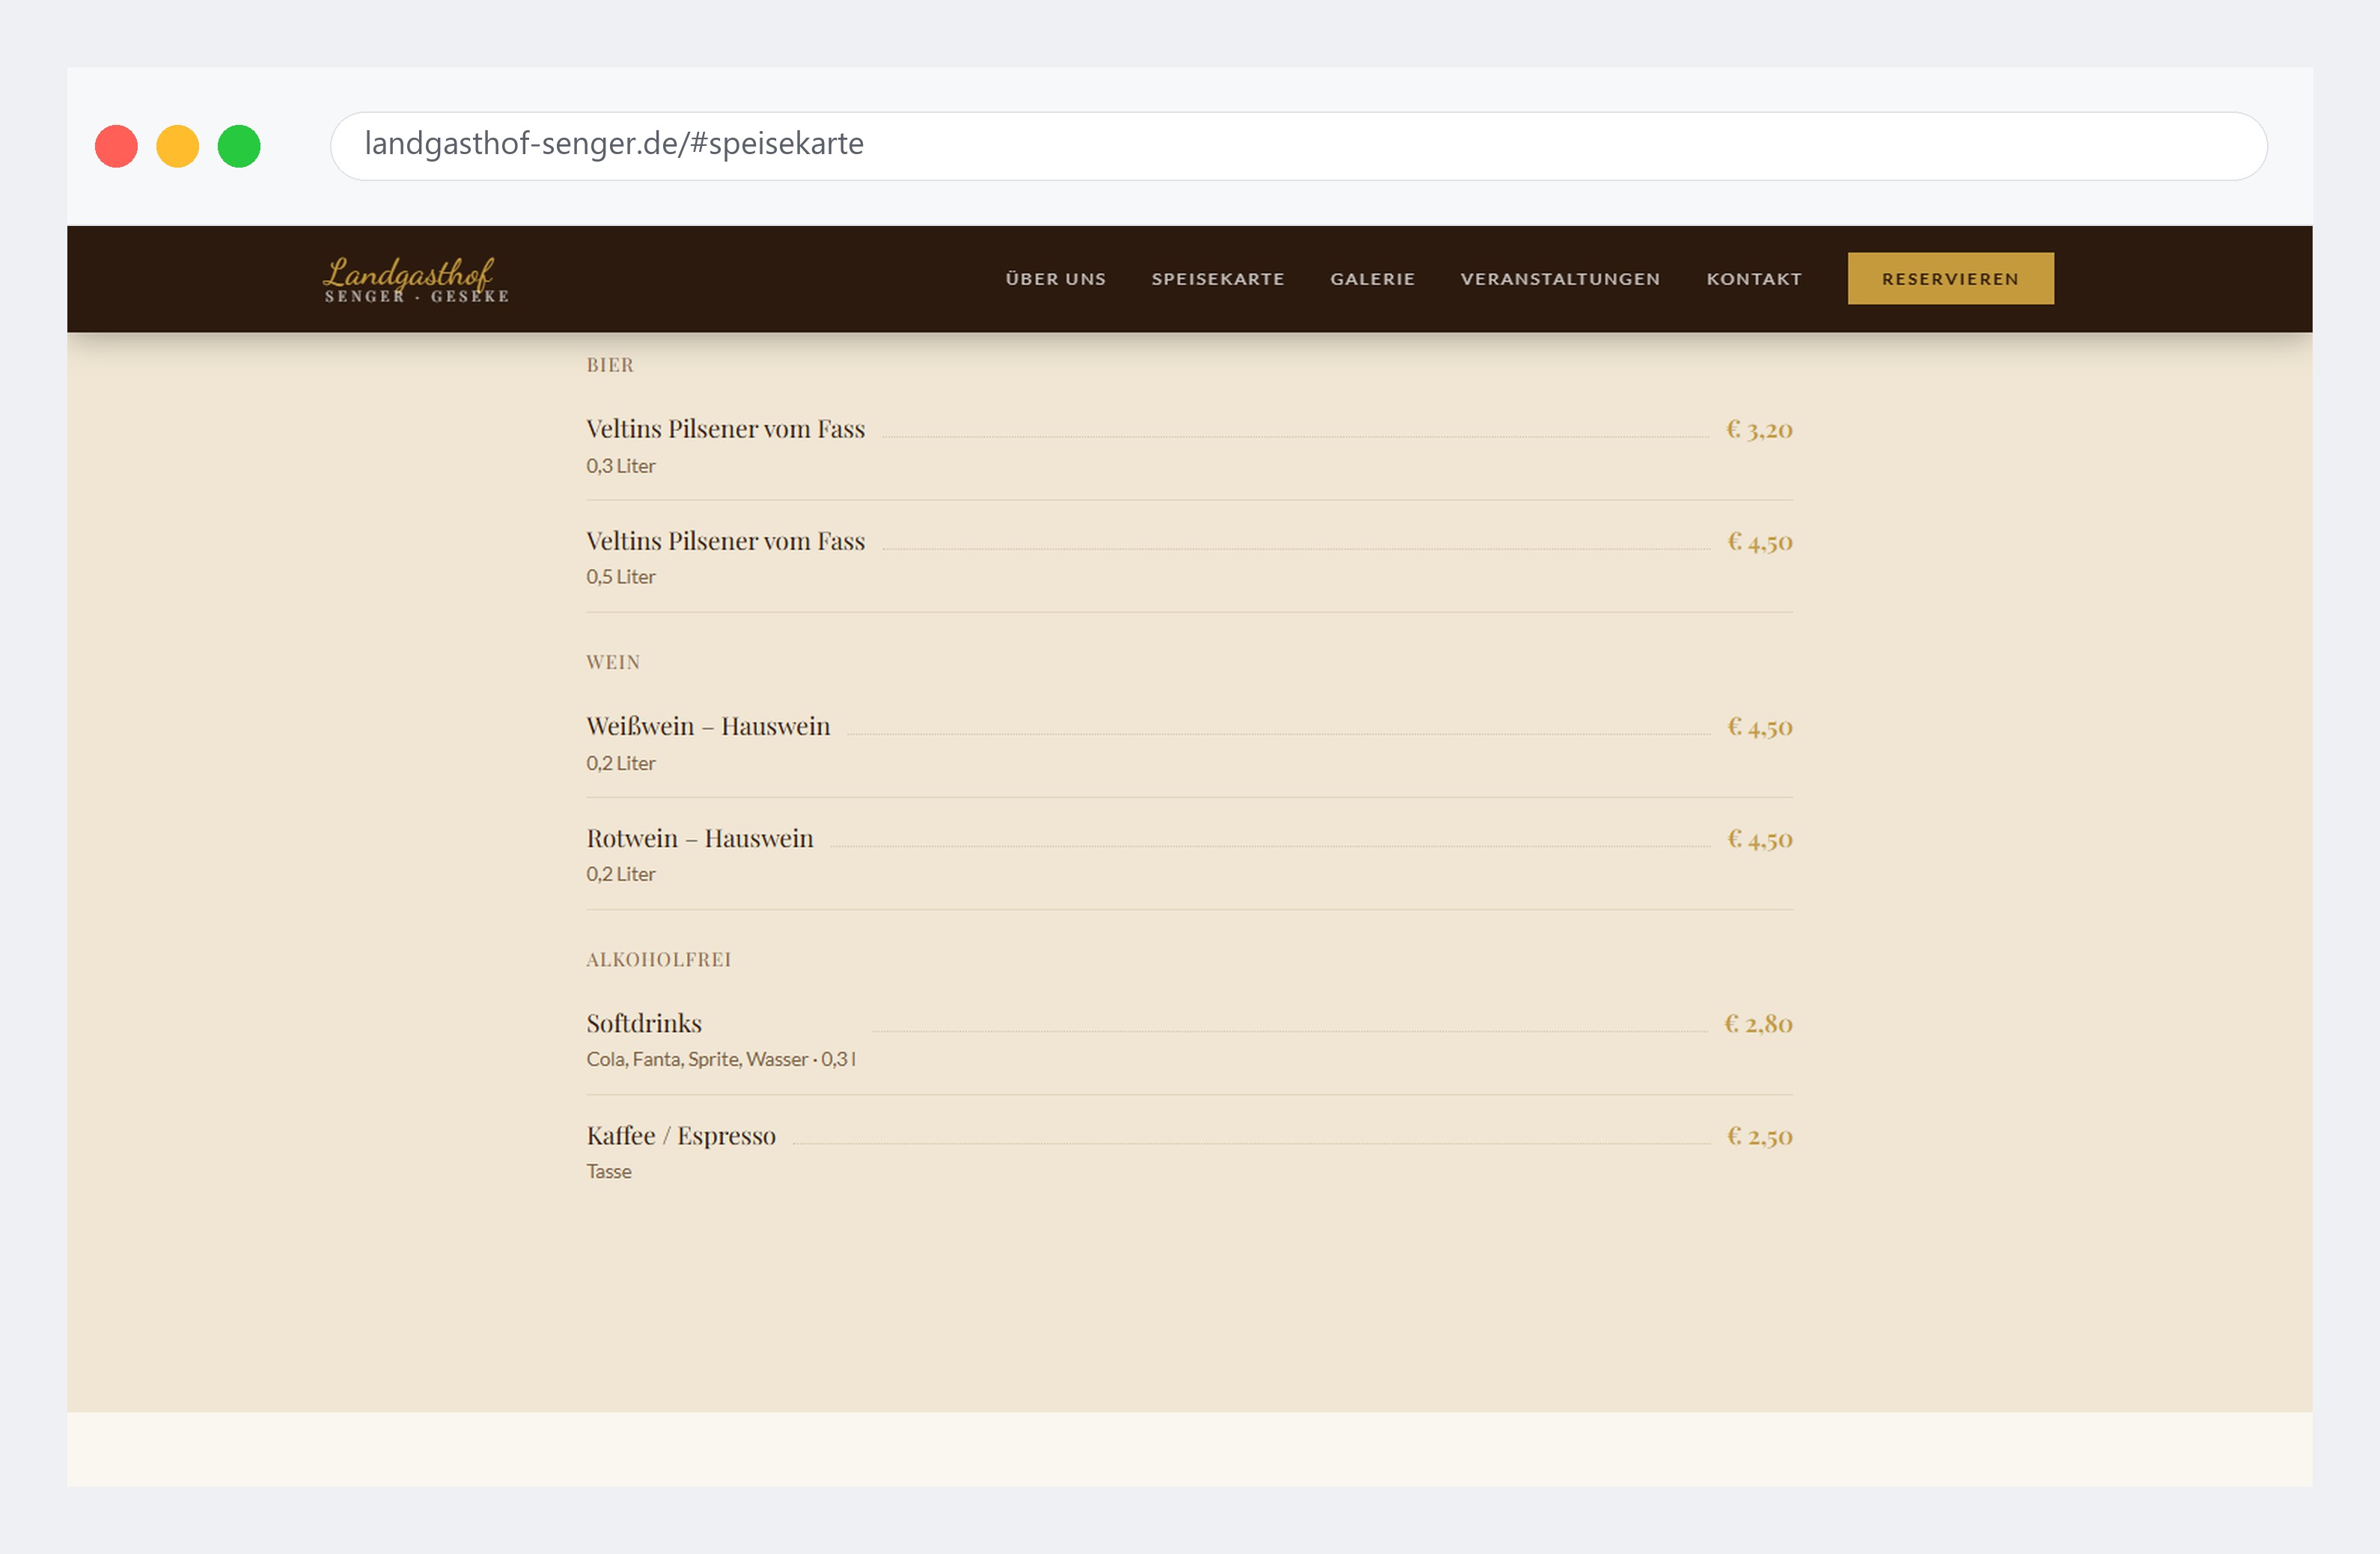Click the € 2,50 Kaffee price
Image resolution: width=2380 pixels, height=1554 pixels.
tap(1759, 1135)
